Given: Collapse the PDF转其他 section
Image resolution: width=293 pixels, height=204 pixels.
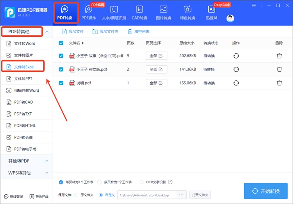Looking at the screenshot, I should [x=47, y=32].
